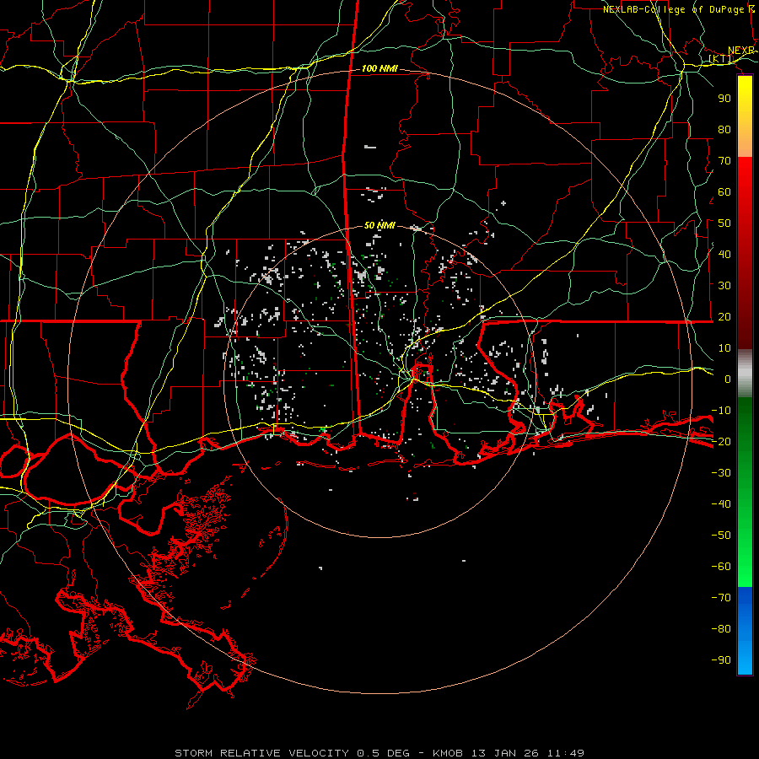
Task: Pick the gray zero-velocity segment of color bar
Action: (745, 374)
